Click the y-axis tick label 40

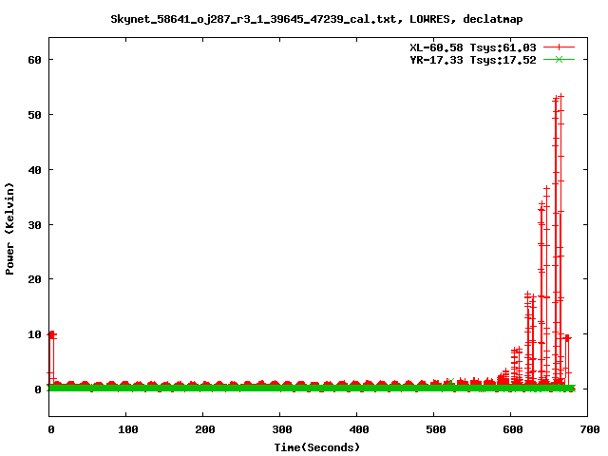click(x=34, y=170)
